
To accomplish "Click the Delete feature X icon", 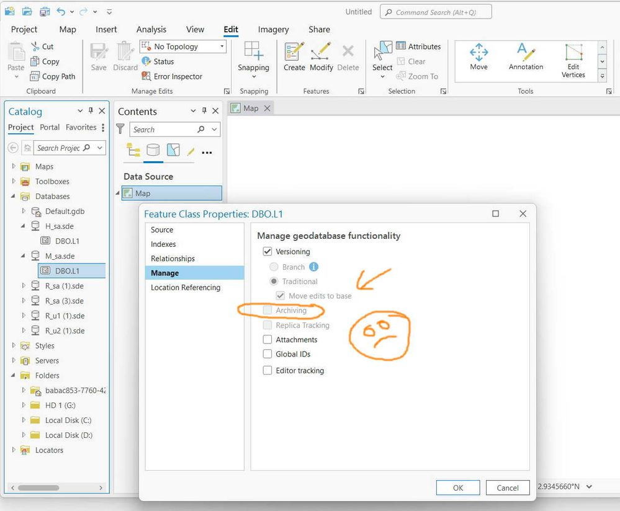I will pos(348,51).
